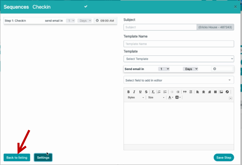Center align the text
Screen dimensions: 242x165
tap(204, 92)
